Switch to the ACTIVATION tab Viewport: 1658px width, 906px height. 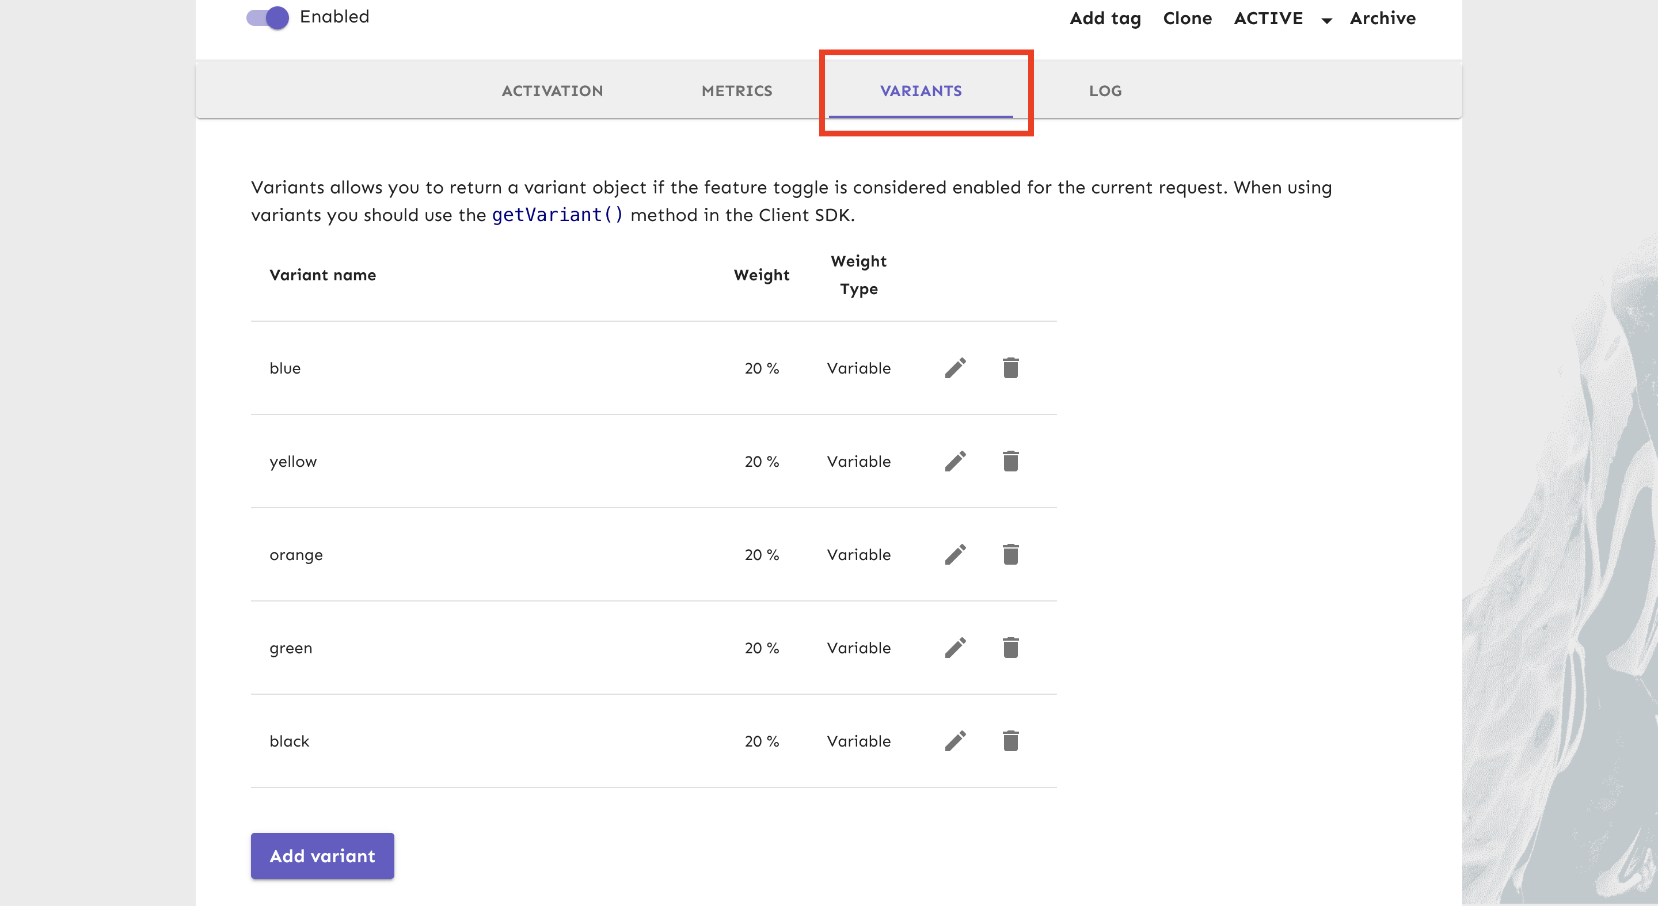[x=552, y=91]
